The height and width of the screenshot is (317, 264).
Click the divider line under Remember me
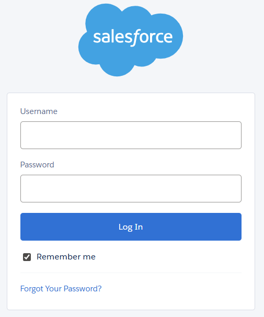pyautogui.click(x=131, y=273)
